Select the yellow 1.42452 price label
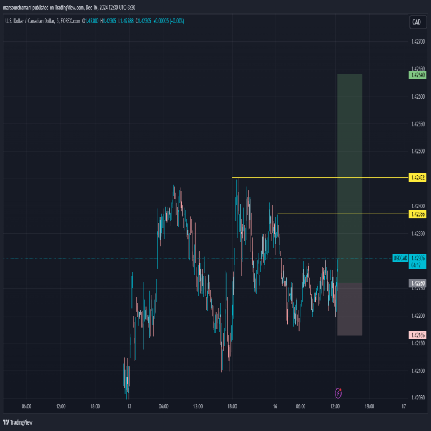This screenshot has width=431, height=431. click(418, 177)
